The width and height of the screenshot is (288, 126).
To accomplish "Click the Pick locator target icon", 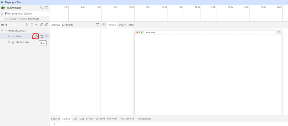I will [x=104, y=25].
